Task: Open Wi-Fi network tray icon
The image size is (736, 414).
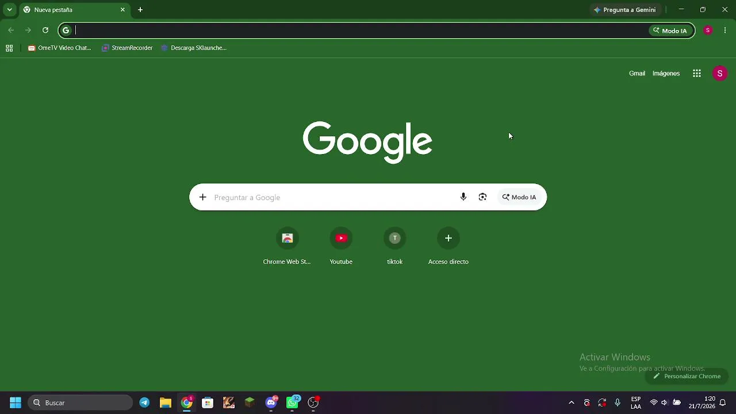Action: (x=654, y=403)
